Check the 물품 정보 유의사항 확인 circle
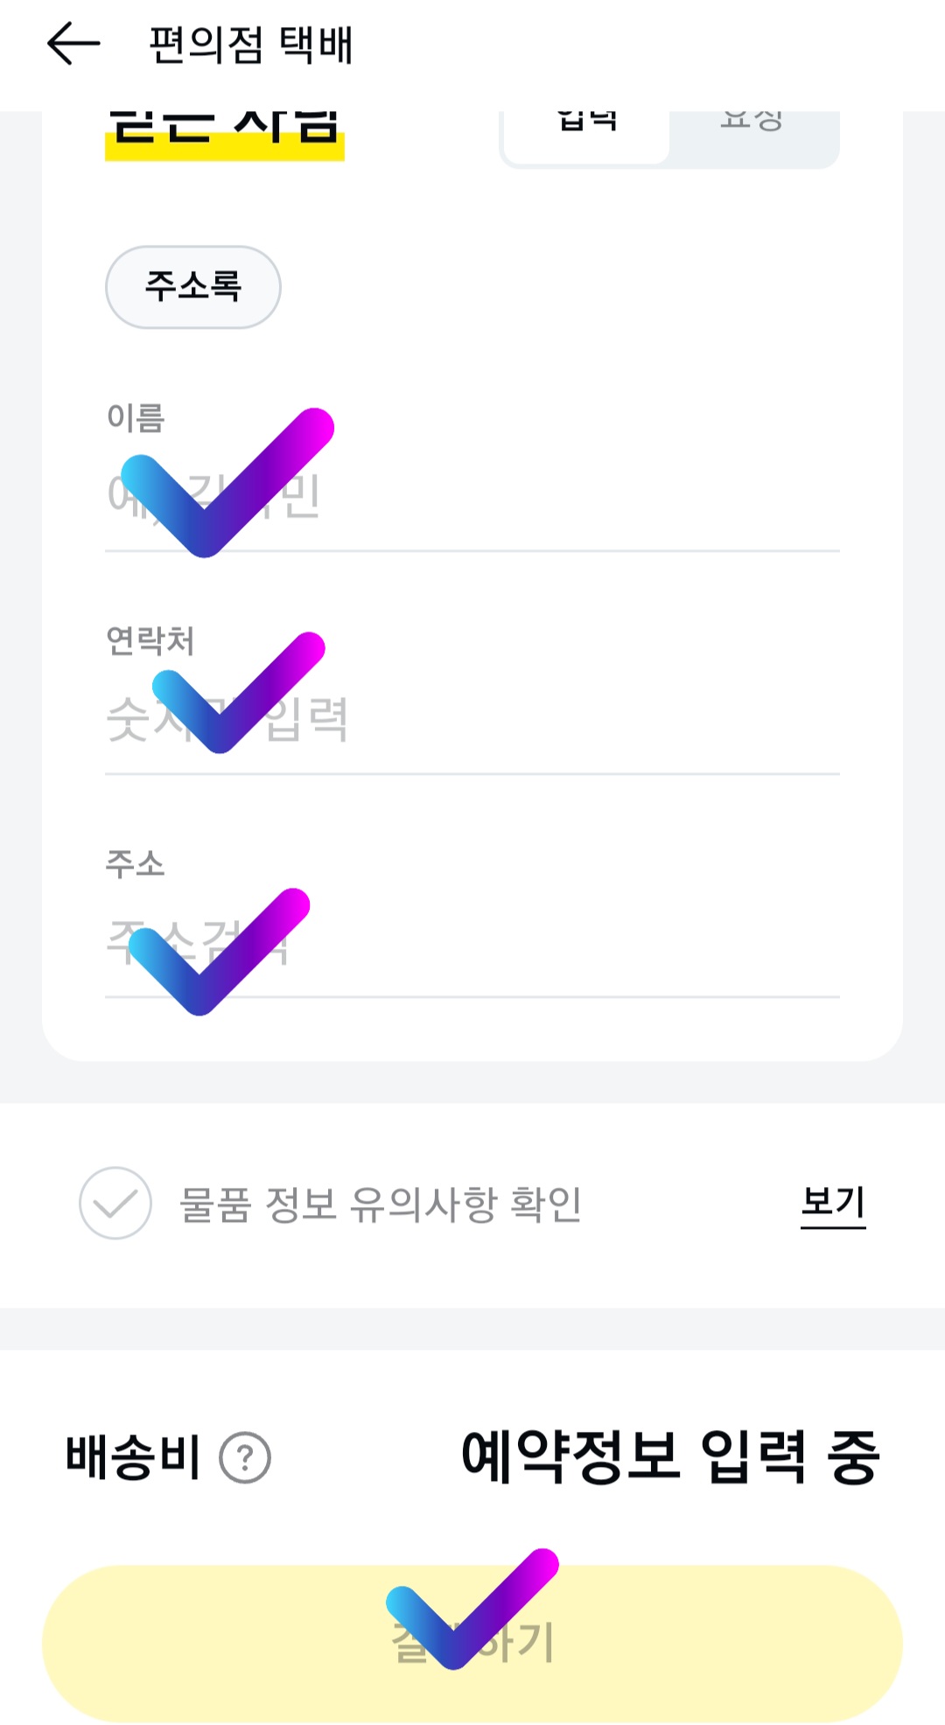Screen dimensions: 945x1725 (x=115, y=1203)
